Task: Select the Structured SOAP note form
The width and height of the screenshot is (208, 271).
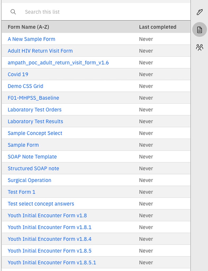Action: 33,169
